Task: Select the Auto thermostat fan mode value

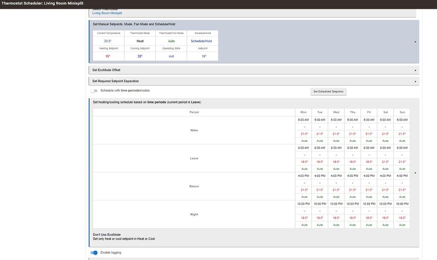Action: click(x=171, y=41)
